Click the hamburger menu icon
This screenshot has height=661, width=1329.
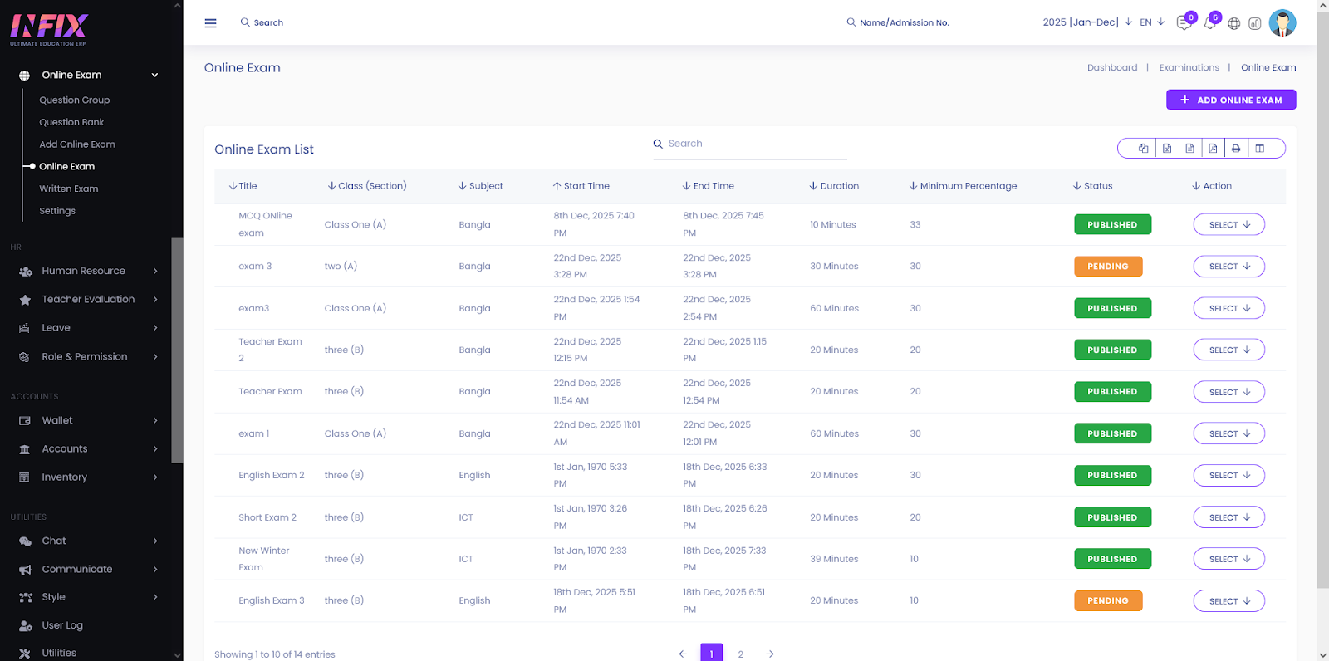pyautogui.click(x=210, y=23)
